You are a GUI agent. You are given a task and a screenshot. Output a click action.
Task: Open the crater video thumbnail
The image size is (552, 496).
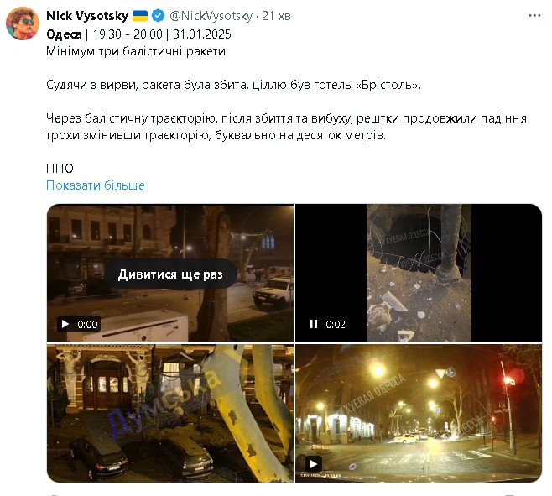pyautogui.click(x=419, y=273)
